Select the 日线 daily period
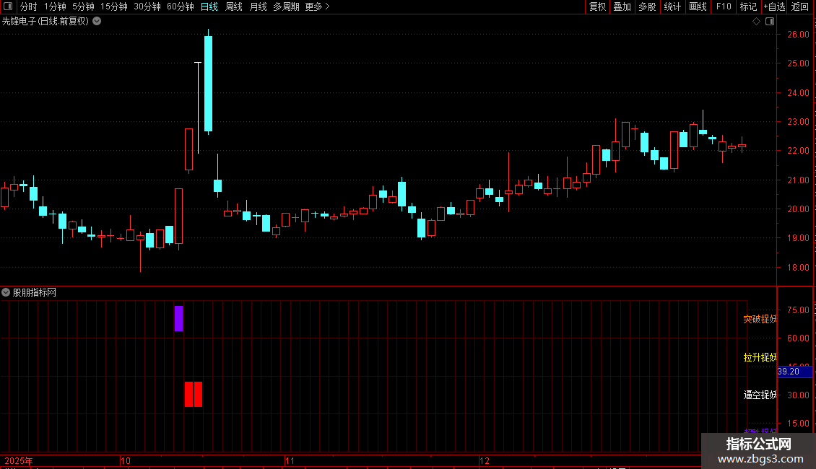The width and height of the screenshot is (816, 469). click(x=209, y=6)
